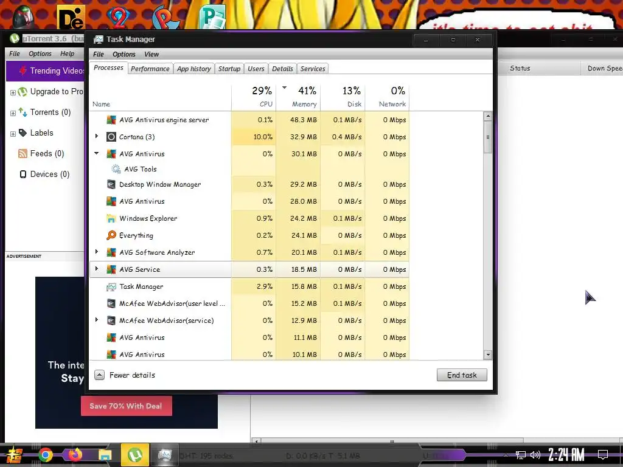Click the AVG Tools gear icon
The image size is (623, 467).
pyautogui.click(x=116, y=169)
